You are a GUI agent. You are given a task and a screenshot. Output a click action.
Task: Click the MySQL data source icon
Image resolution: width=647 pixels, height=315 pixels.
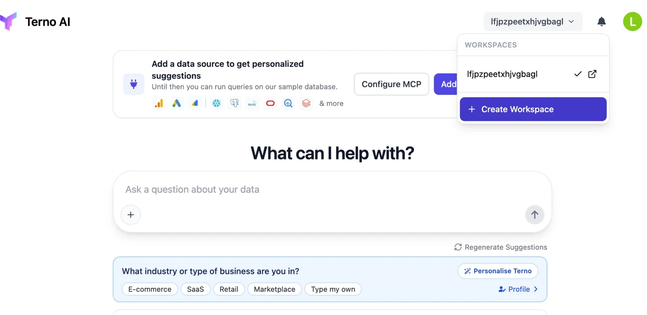(x=252, y=104)
